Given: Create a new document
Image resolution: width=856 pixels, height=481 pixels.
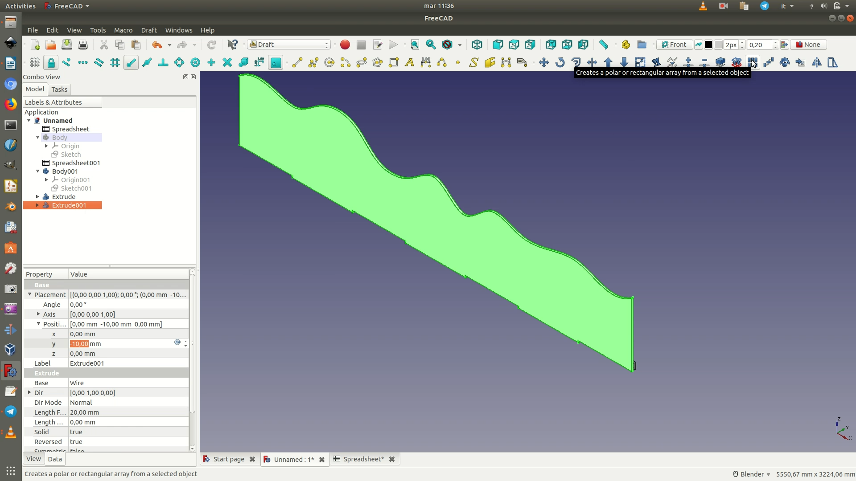Looking at the screenshot, I should point(35,45).
